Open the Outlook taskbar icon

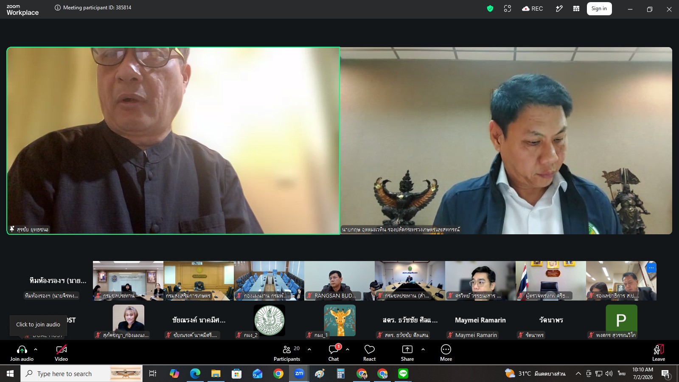pyautogui.click(x=258, y=374)
